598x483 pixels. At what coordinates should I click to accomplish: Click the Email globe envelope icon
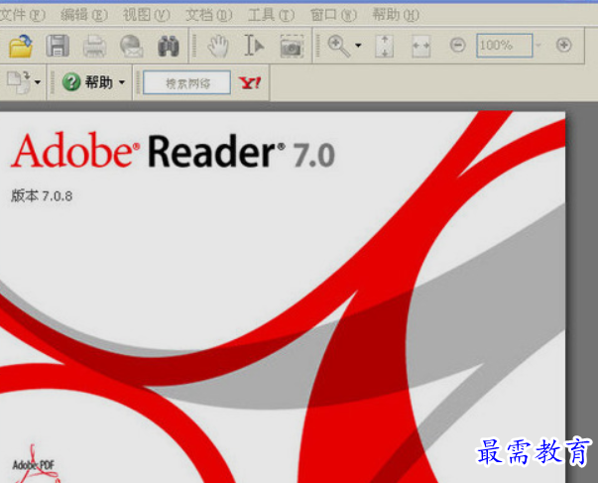point(131,47)
